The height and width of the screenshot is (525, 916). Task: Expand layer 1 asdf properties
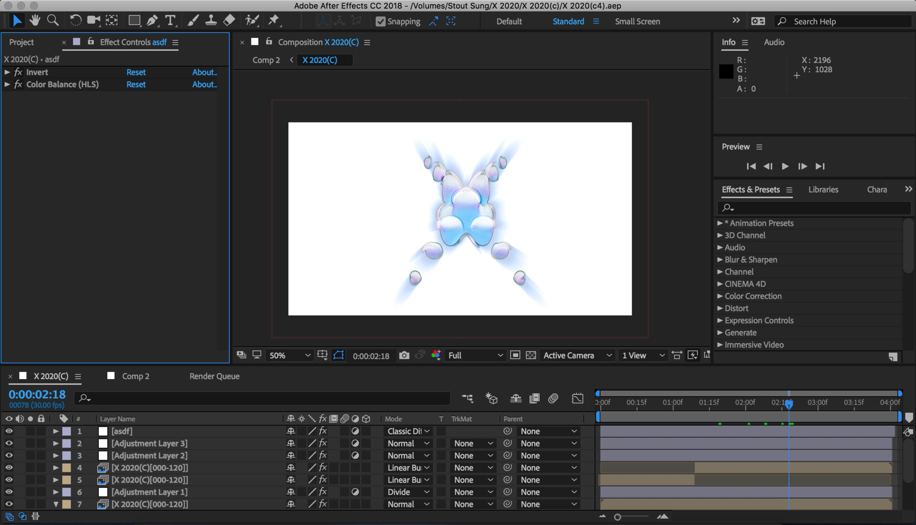tap(56, 431)
